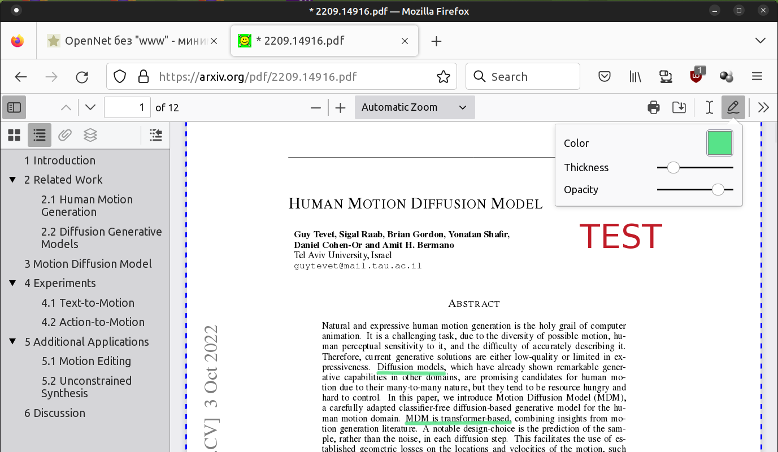The width and height of the screenshot is (778, 452).
Task: Show the thumbnails view in sidebar
Action: [14, 135]
